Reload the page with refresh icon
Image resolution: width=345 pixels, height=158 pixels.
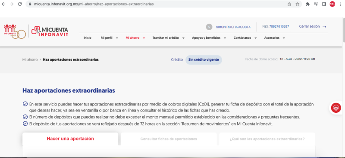[x=20, y=4]
